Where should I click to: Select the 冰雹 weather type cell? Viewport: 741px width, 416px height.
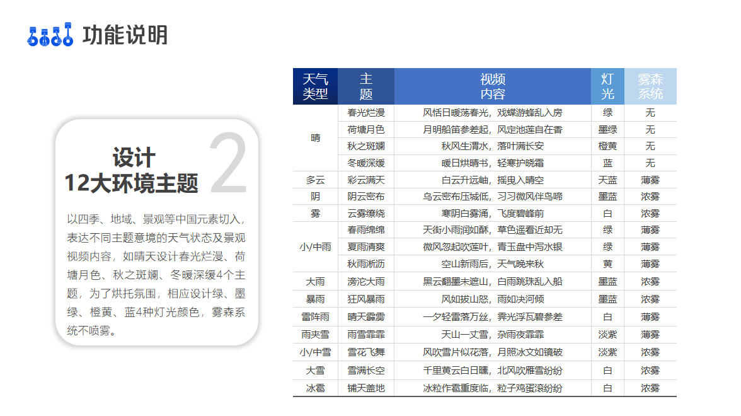315,388
